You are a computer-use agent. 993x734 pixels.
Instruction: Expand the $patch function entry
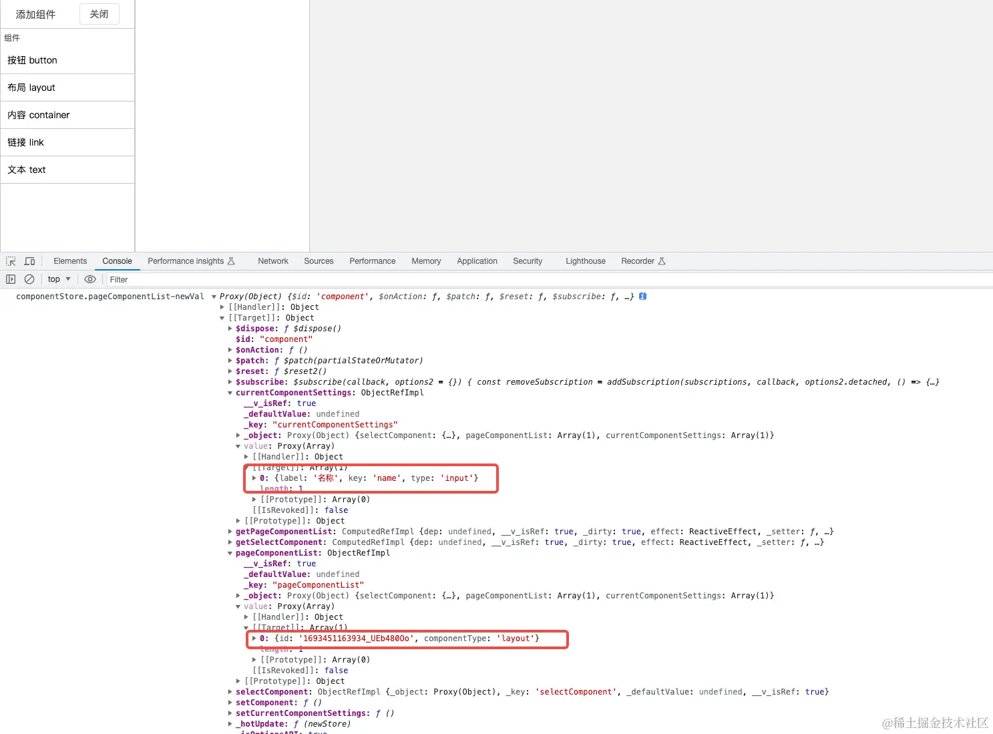point(230,361)
